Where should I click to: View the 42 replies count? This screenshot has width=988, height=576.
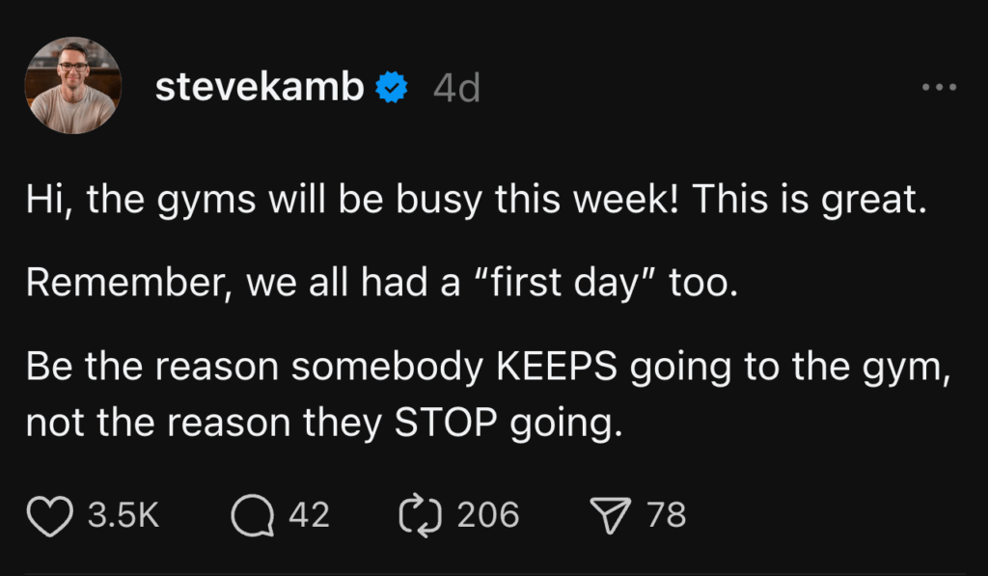coord(309,514)
